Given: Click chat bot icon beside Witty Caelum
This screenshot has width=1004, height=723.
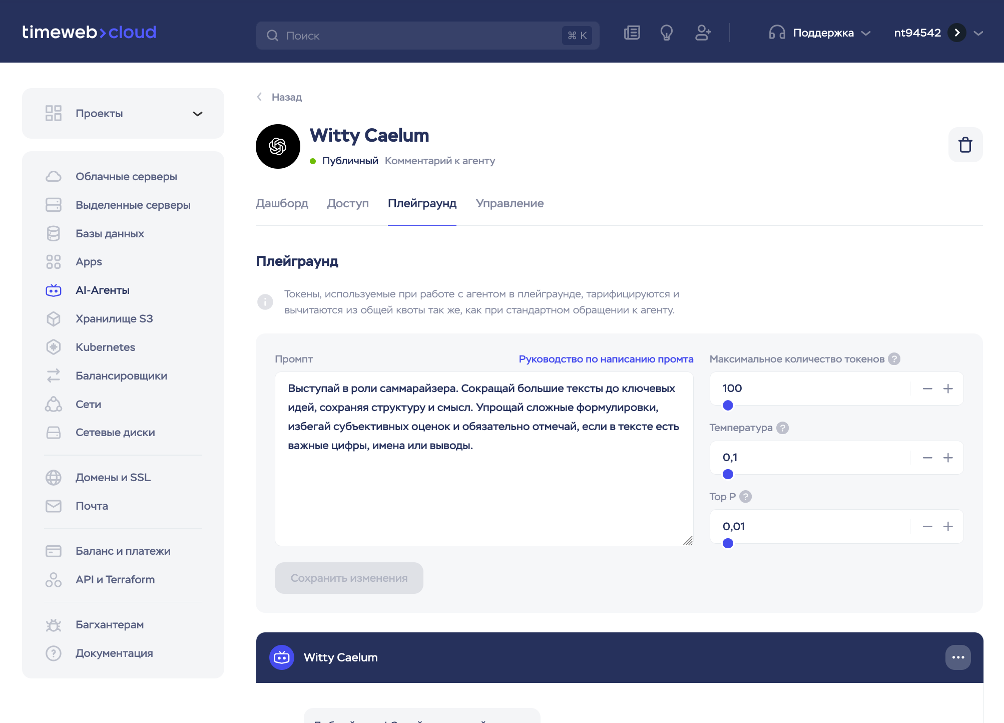Looking at the screenshot, I should coord(282,657).
